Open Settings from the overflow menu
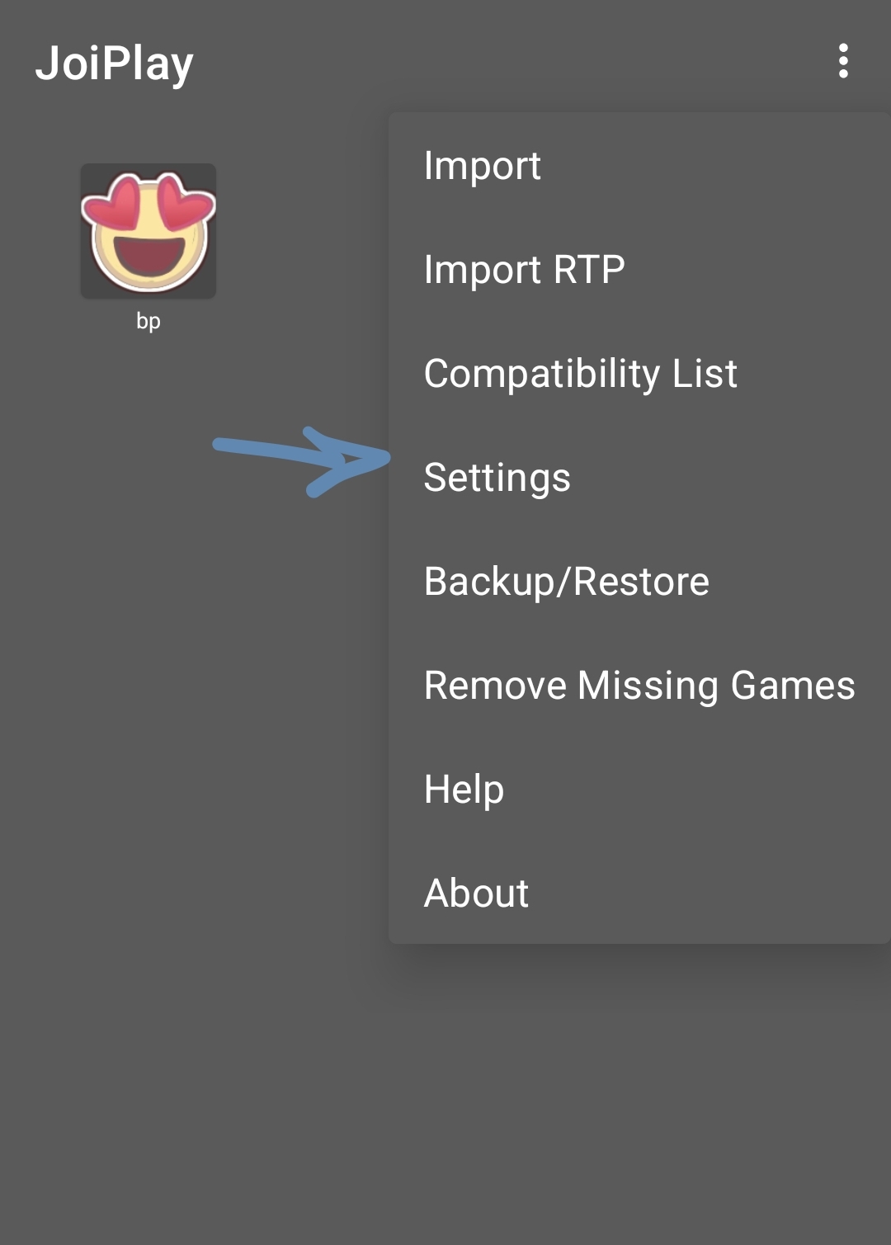891x1245 pixels. (x=639, y=477)
